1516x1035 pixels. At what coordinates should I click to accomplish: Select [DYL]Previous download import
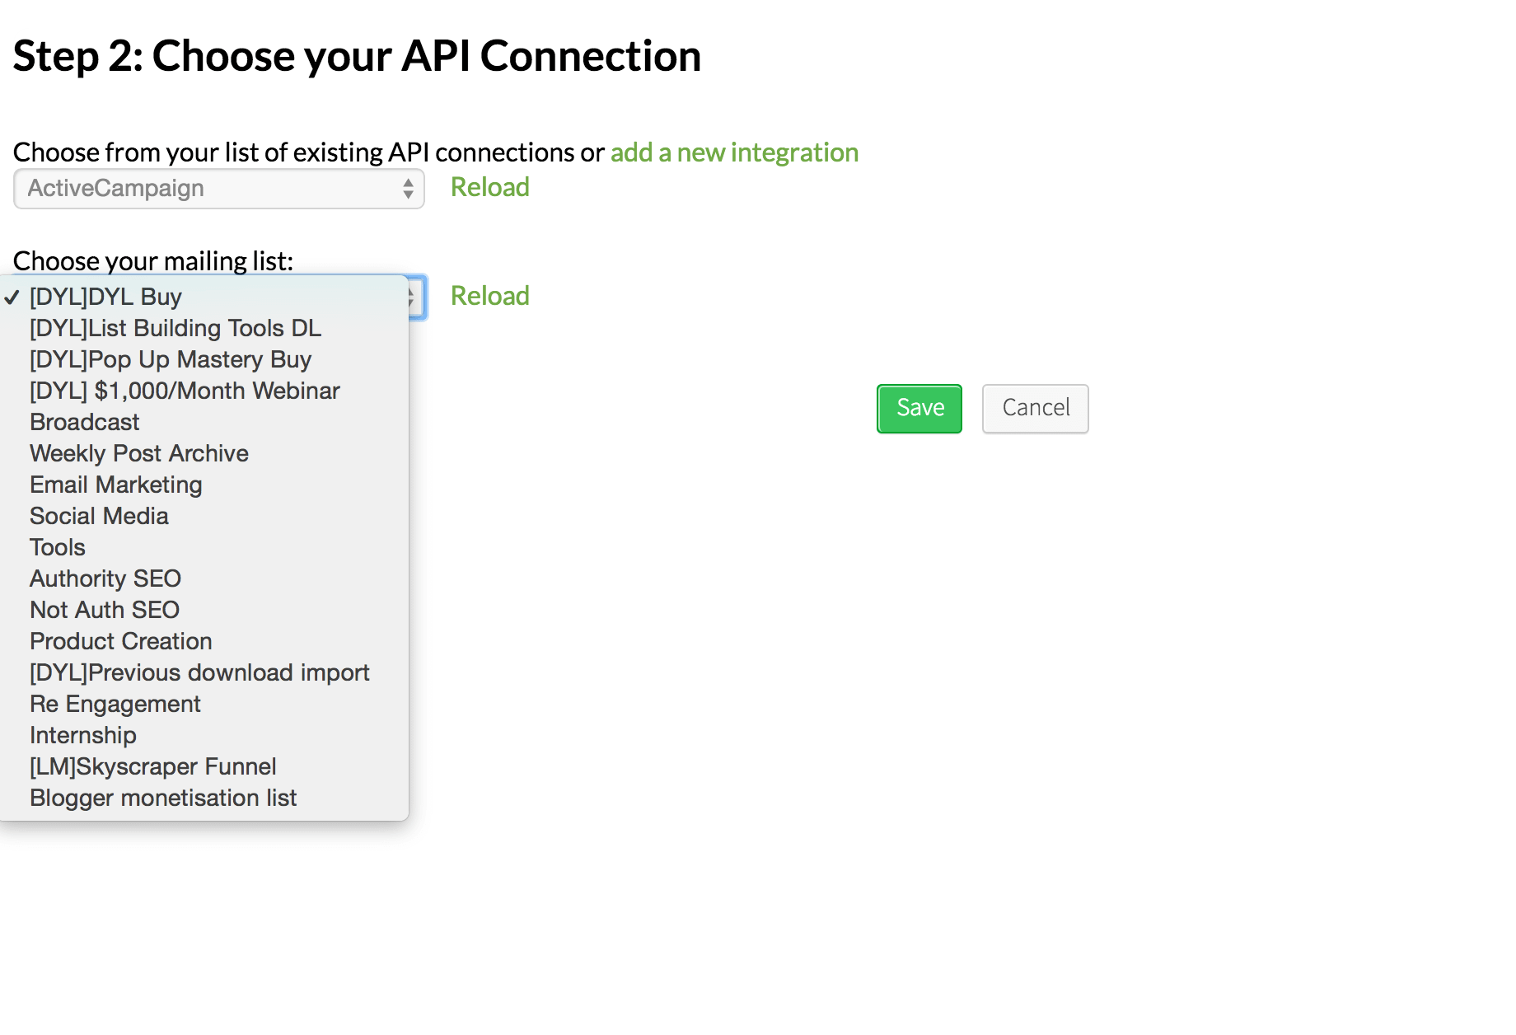[x=204, y=672]
